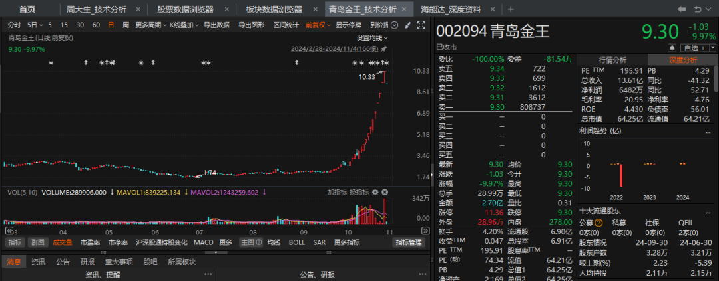The width and height of the screenshot is (719, 281).
Task: Click the right panel vertical scrollbar
Action: (717, 78)
